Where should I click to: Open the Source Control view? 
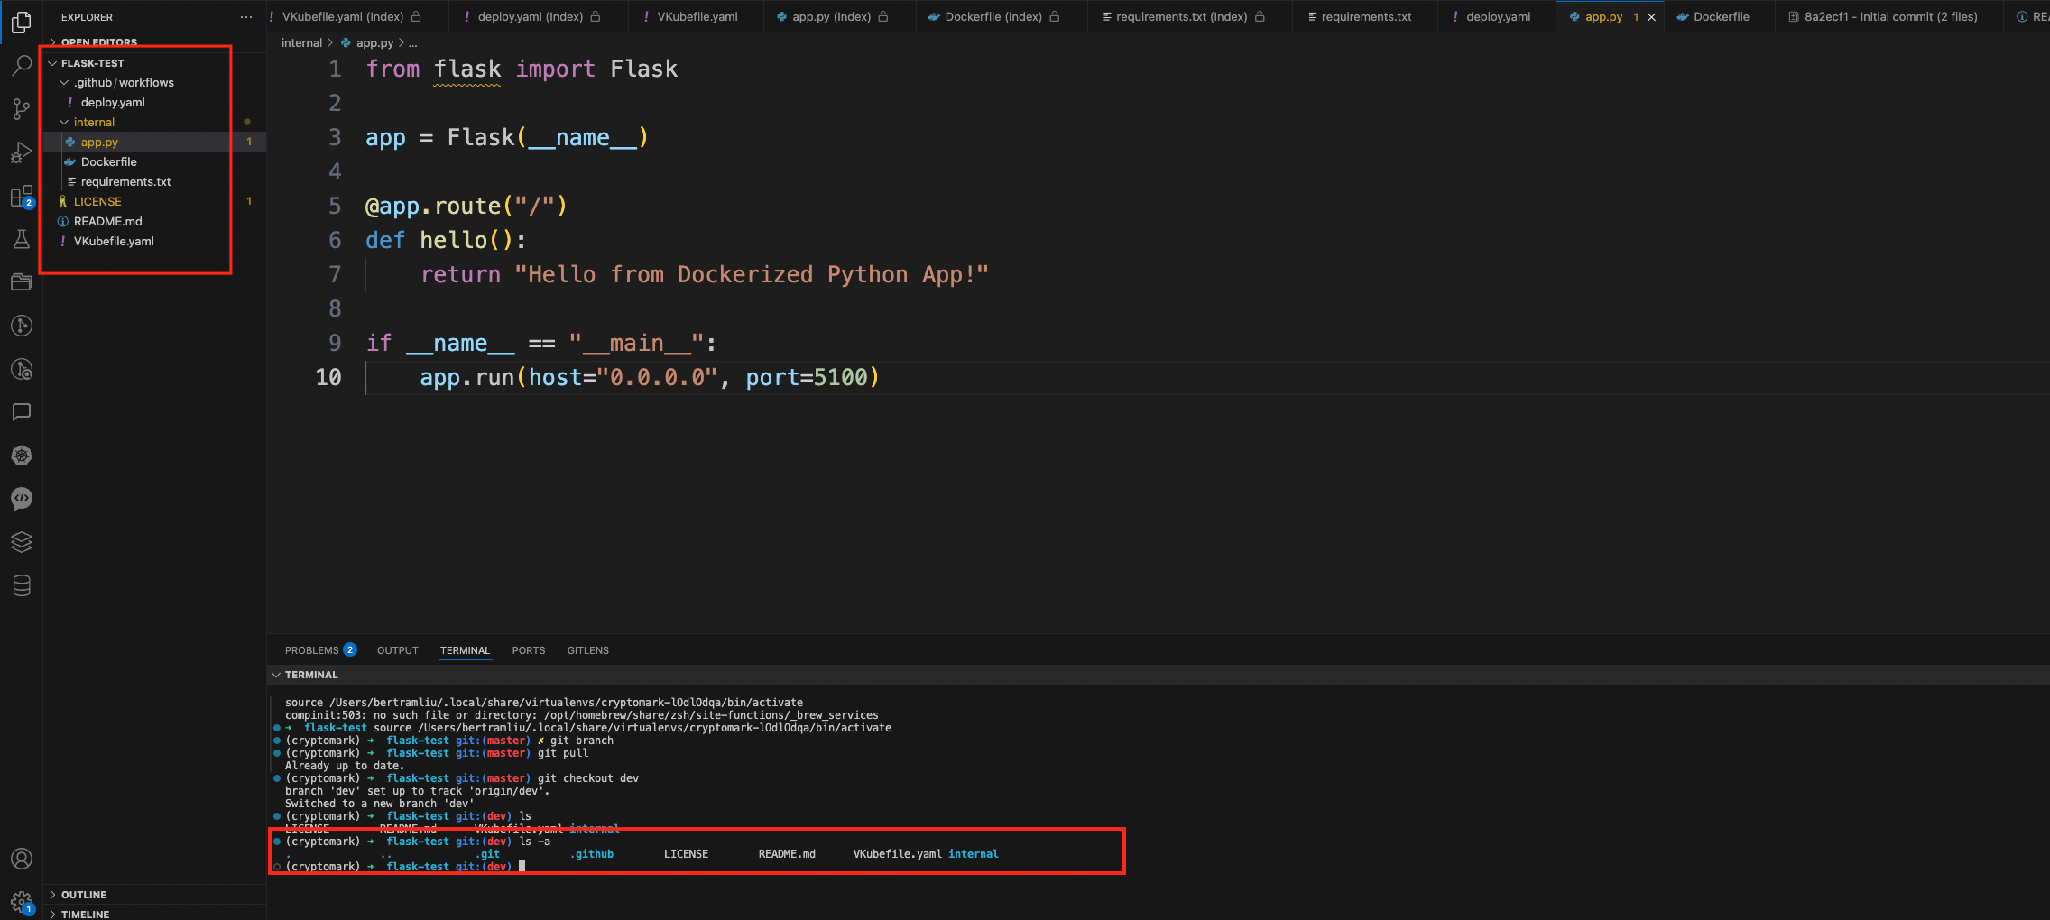[x=22, y=109]
